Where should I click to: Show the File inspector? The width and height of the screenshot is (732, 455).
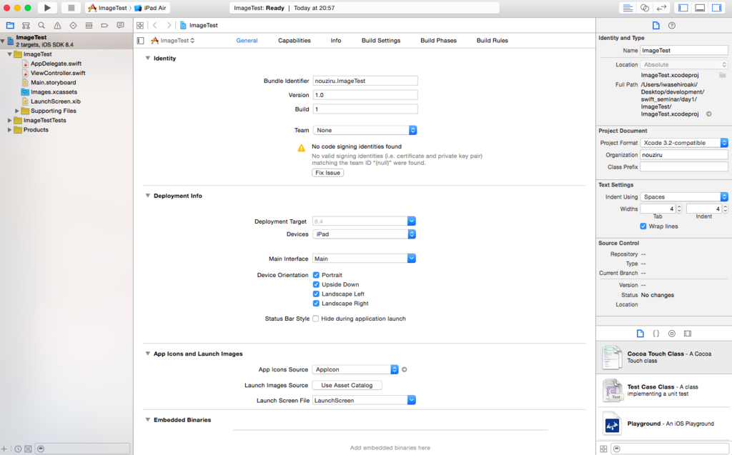[656, 25]
